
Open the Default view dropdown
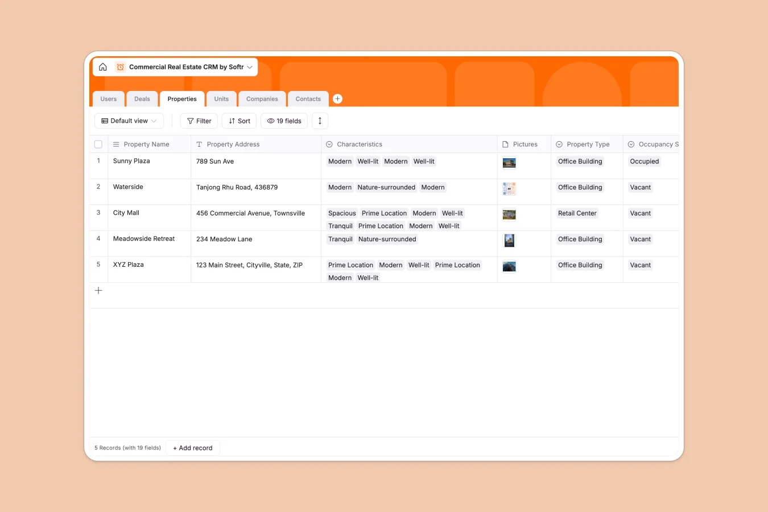point(129,121)
